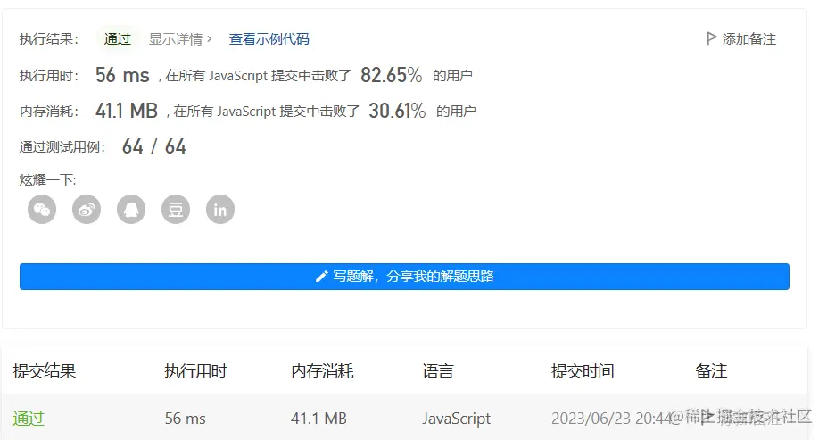
Task: Share result to LinkedIn icon
Action: (220, 210)
